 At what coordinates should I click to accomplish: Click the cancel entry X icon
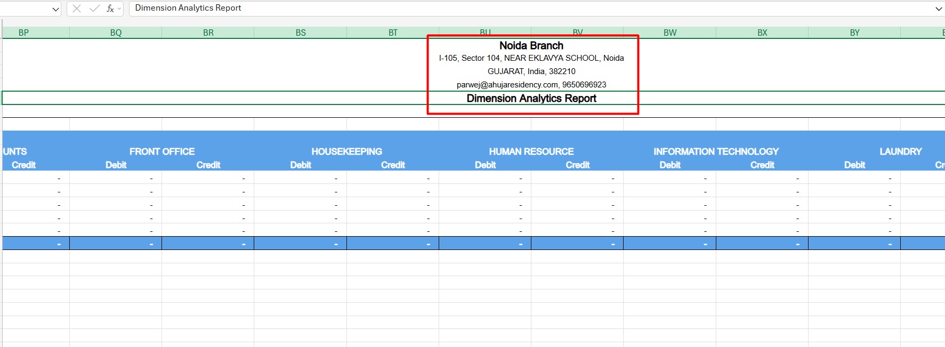pos(77,9)
